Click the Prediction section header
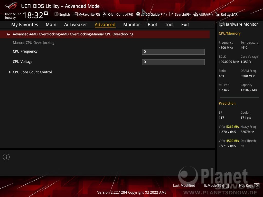Viewport: 263px width, 197px height. (x=227, y=104)
